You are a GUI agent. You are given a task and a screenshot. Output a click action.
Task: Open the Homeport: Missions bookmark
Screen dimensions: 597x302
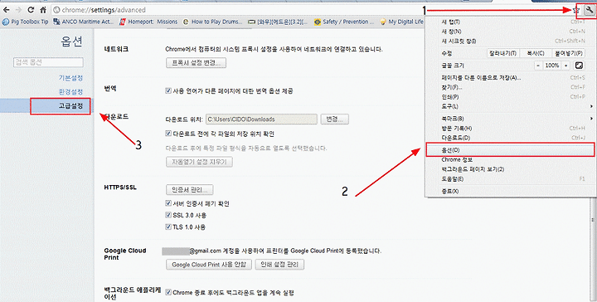[x=148, y=22]
